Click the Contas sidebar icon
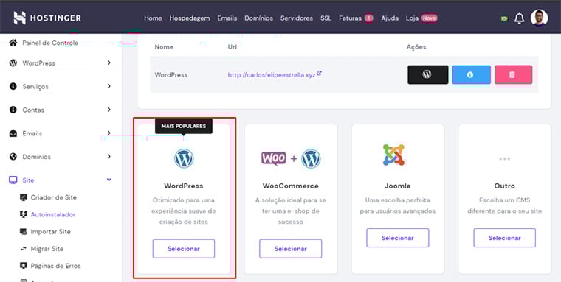The image size is (561, 282). pyautogui.click(x=13, y=110)
